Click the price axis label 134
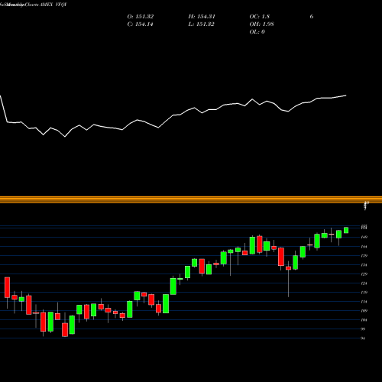Viewport: 382px width, 382px height. click(x=364, y=265)
